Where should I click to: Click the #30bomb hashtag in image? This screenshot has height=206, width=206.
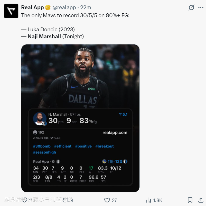(42, 146)
